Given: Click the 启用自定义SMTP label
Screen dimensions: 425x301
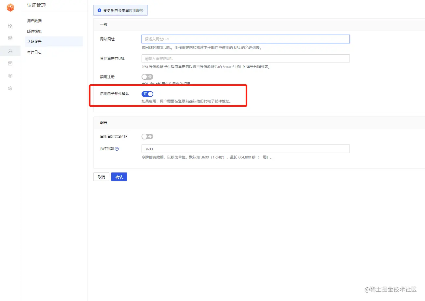Looking at the screenshot, I should [114, 136].
